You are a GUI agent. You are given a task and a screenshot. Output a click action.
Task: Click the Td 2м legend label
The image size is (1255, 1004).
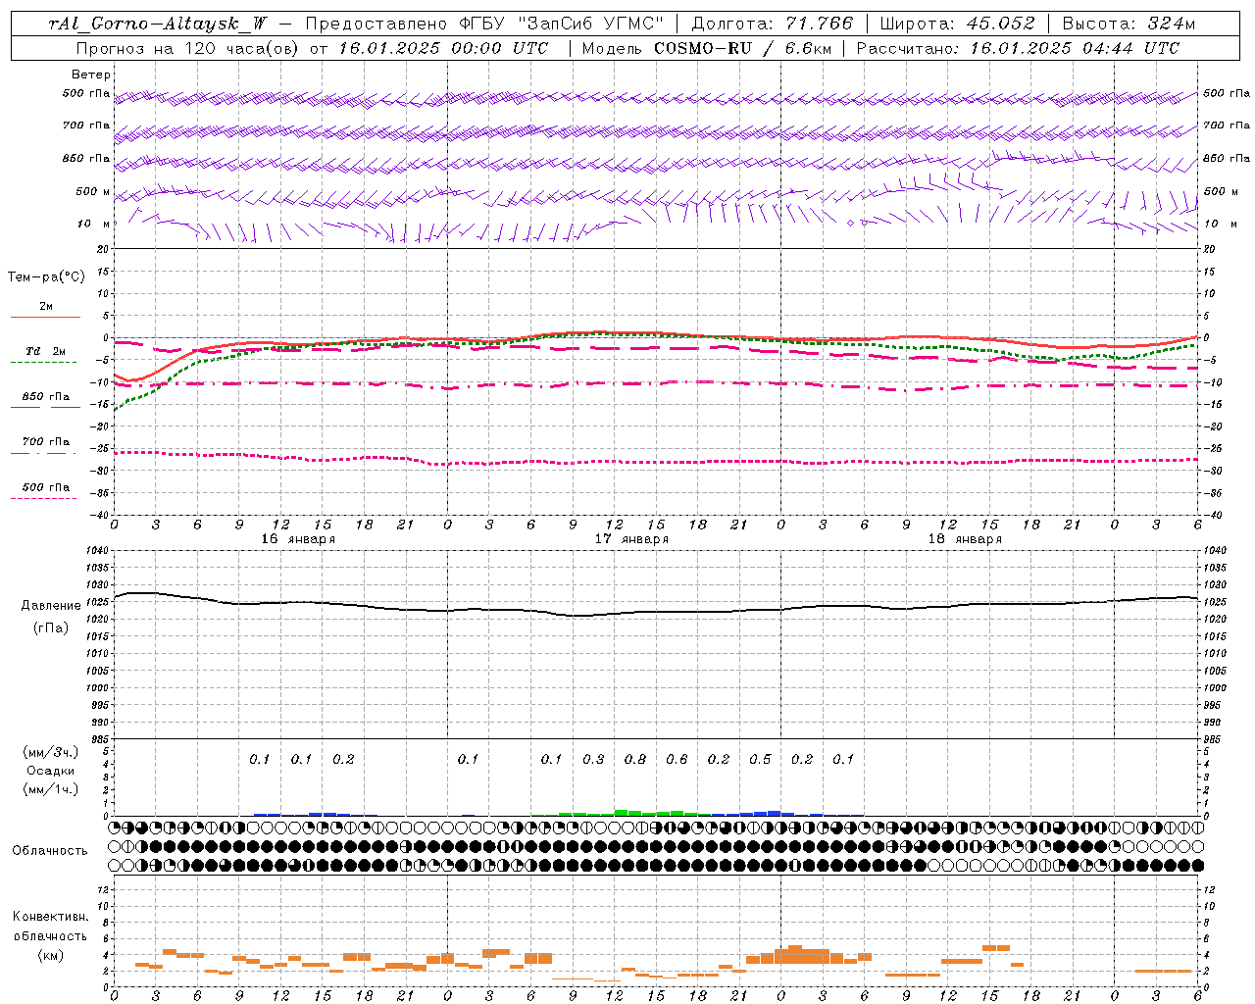click(x=46, y=351)
